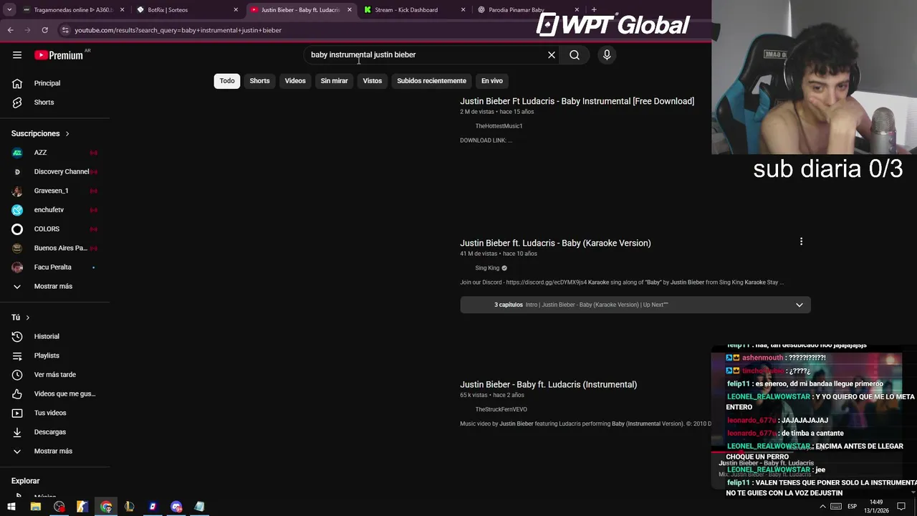Screen dimensions: 917x516
Task: Click the browser address bar URL
Action: tap(178, 30)
